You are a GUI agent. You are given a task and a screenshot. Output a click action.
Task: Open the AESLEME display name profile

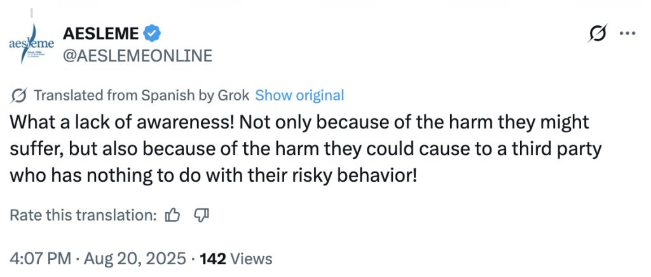[x=100, y=32]
